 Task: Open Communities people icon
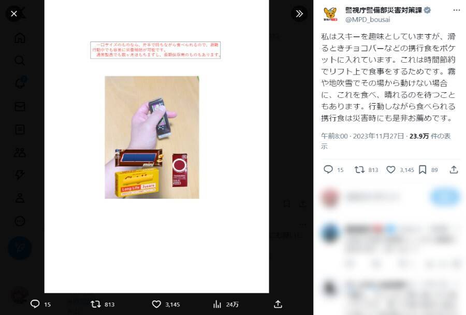click(20, 152)
